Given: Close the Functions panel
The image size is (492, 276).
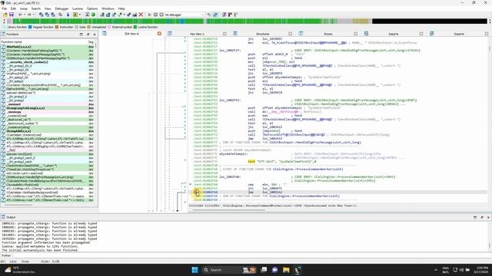Looking at the screenshot, I should click(95, 34).
